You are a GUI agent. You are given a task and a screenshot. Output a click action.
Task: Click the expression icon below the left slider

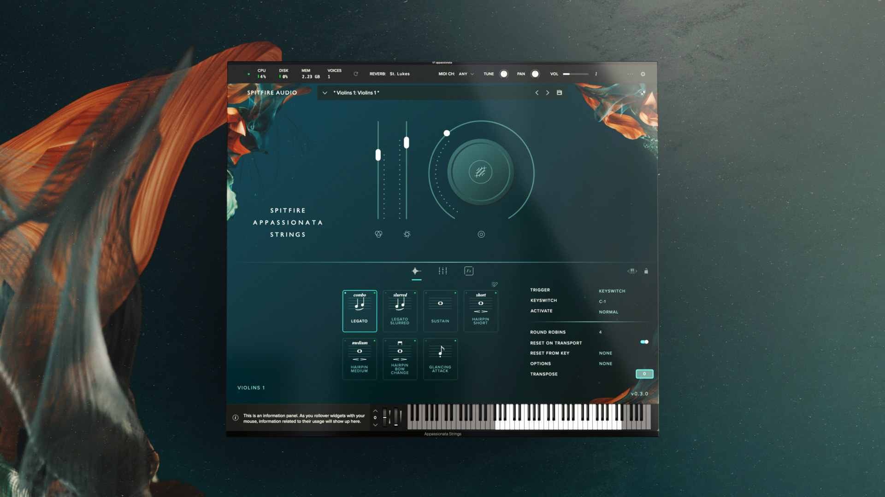point(378,234)
